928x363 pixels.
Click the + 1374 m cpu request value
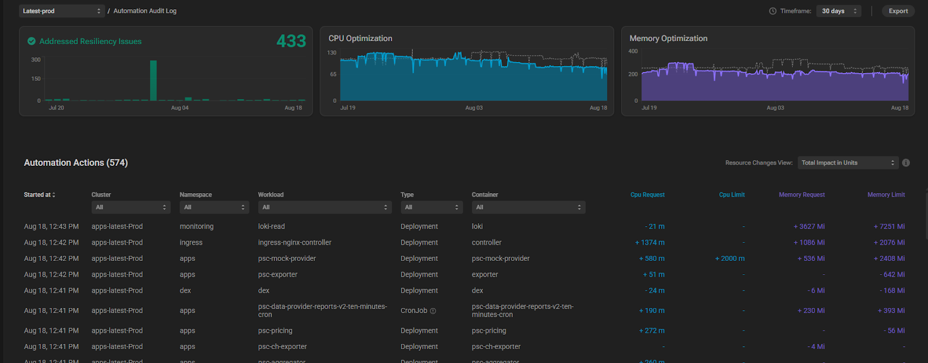pyautogui.click(x=650, y=243)
